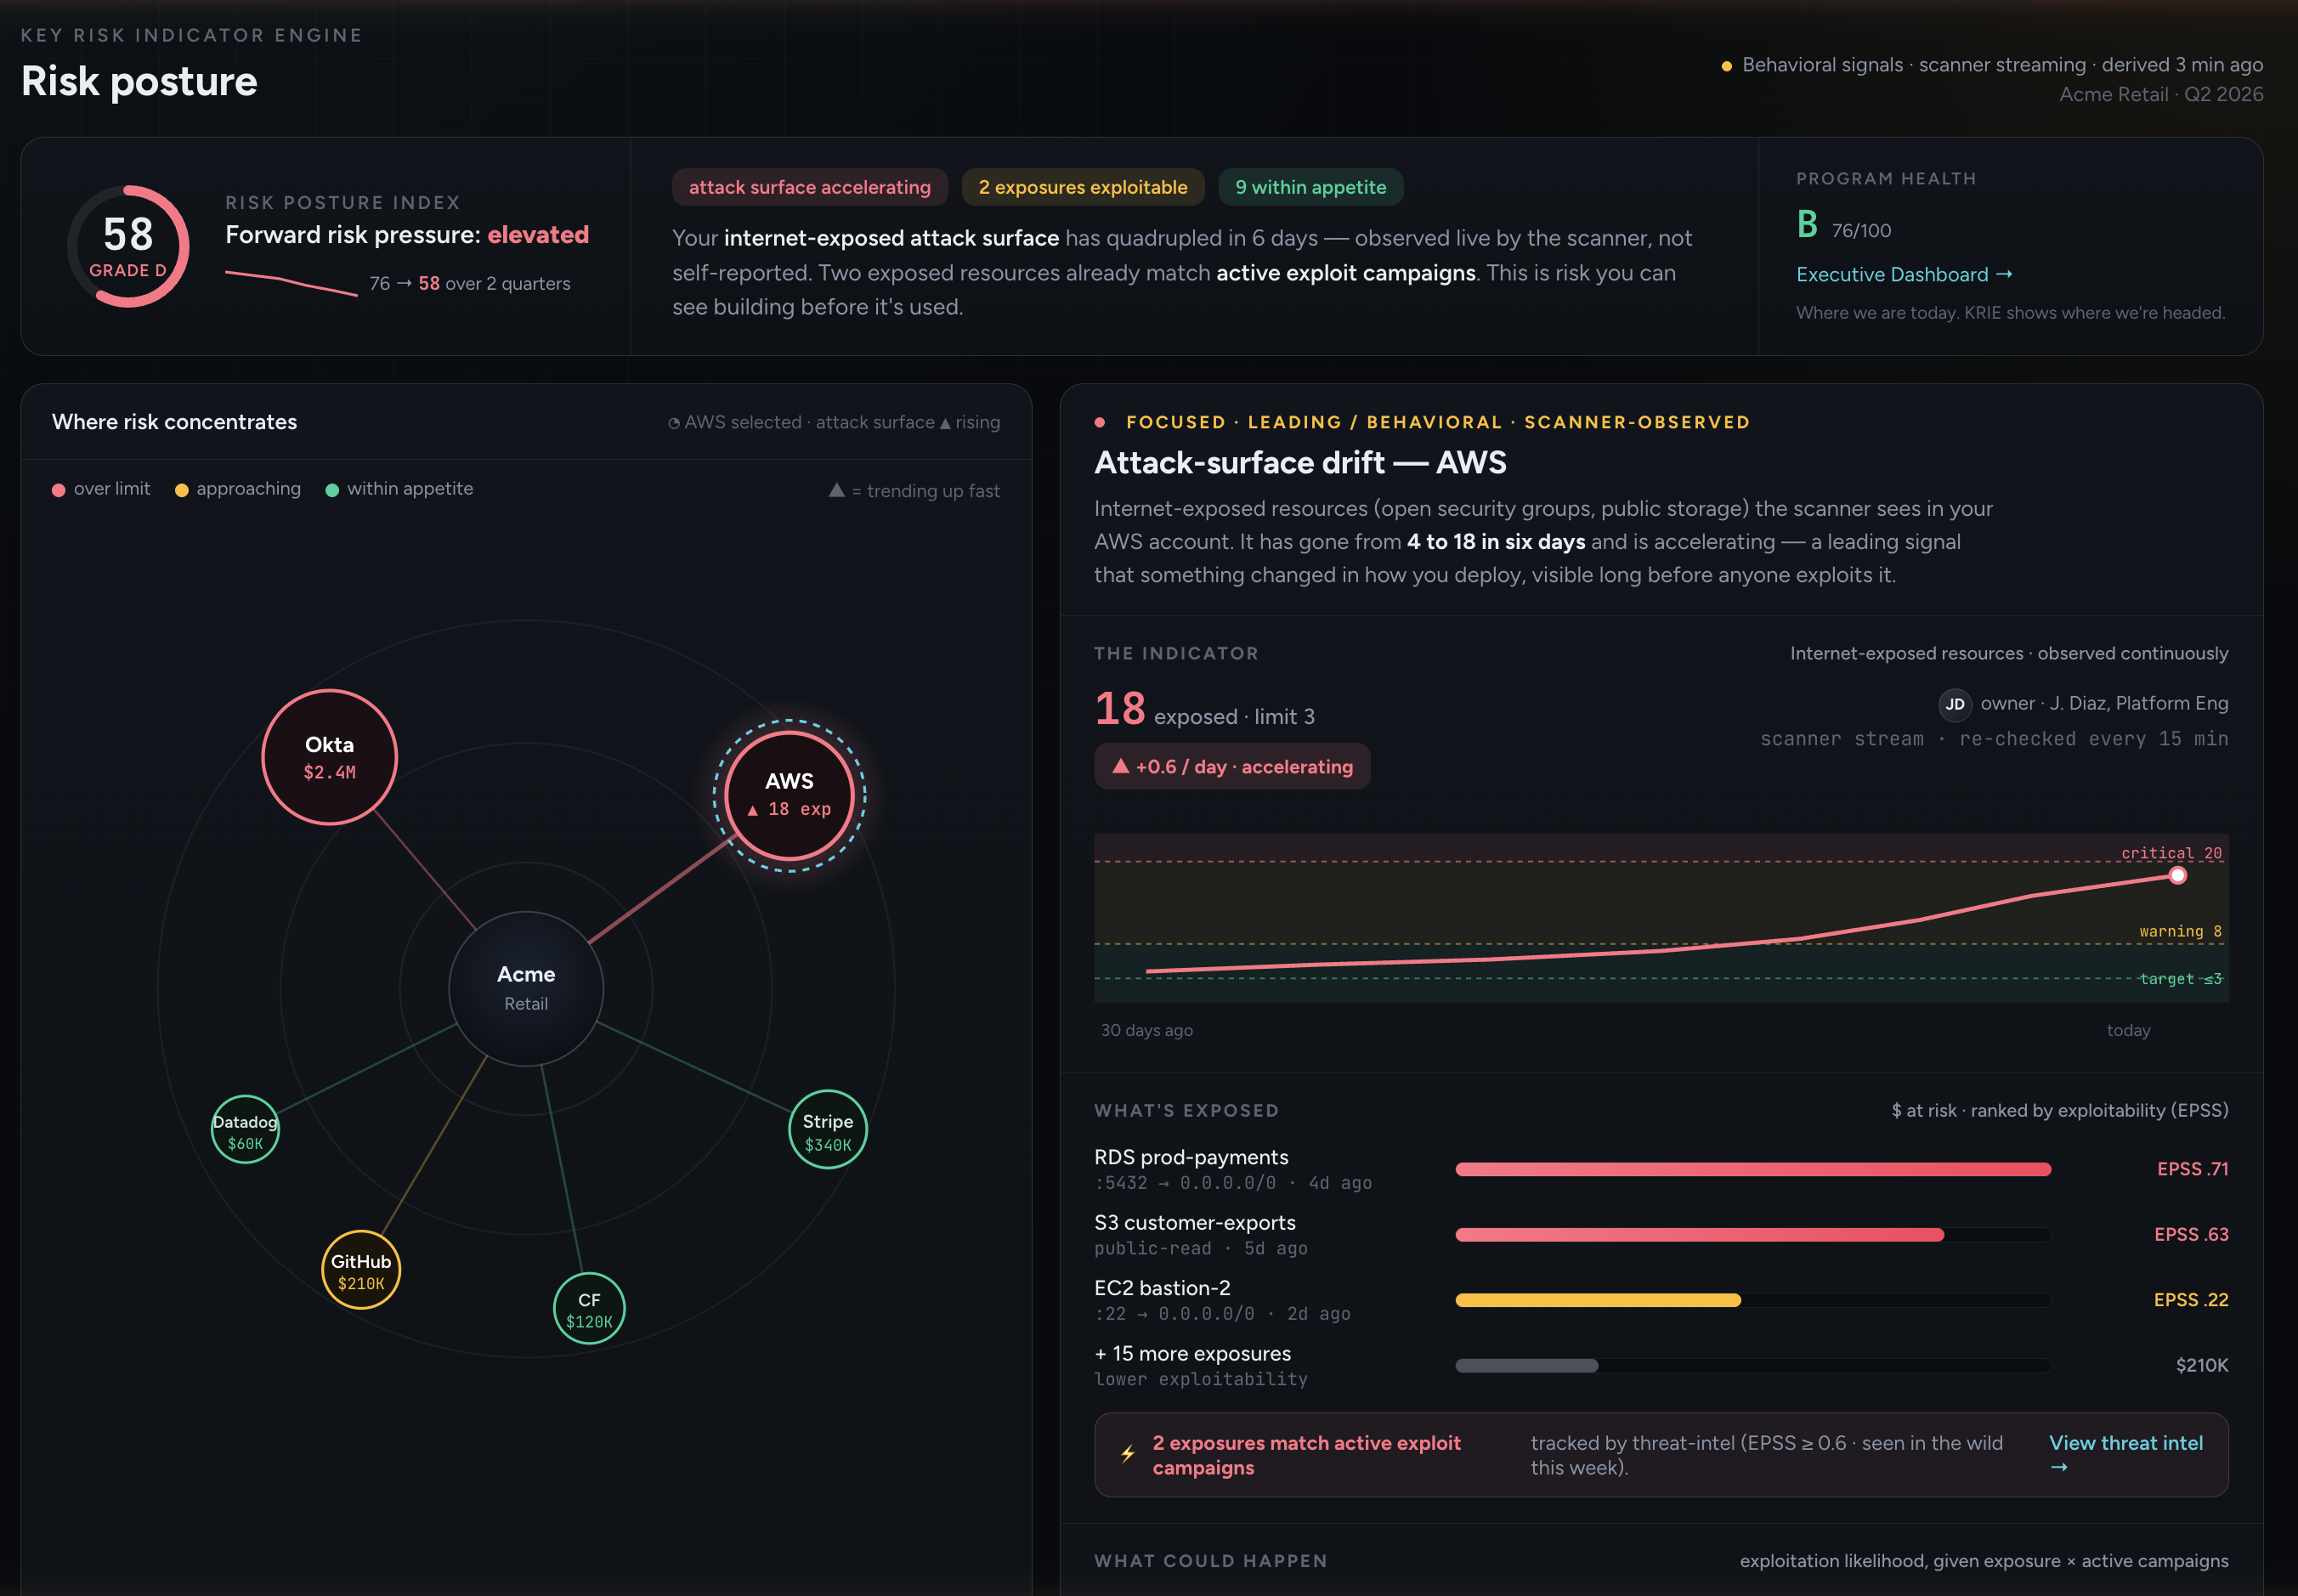This screenshot has width=2298, height=1596.
Task: Open the Executive Dashboard link
Action: (x=1904, y=274)
